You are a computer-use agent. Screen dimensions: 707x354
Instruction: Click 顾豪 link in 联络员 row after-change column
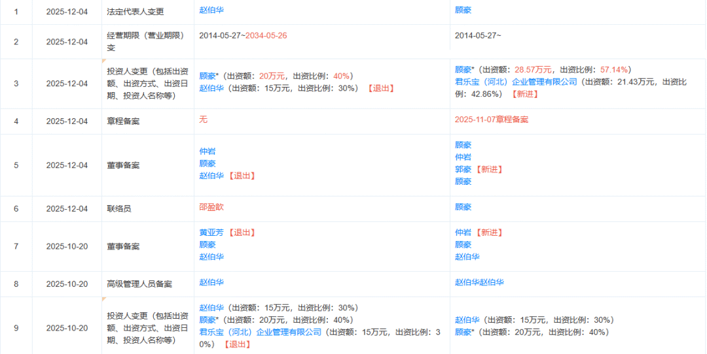point(463,206)
